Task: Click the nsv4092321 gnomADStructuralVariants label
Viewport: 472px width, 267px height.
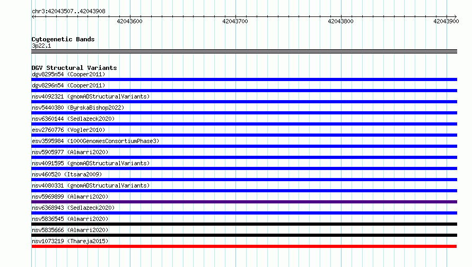Action: coord(91,96)
